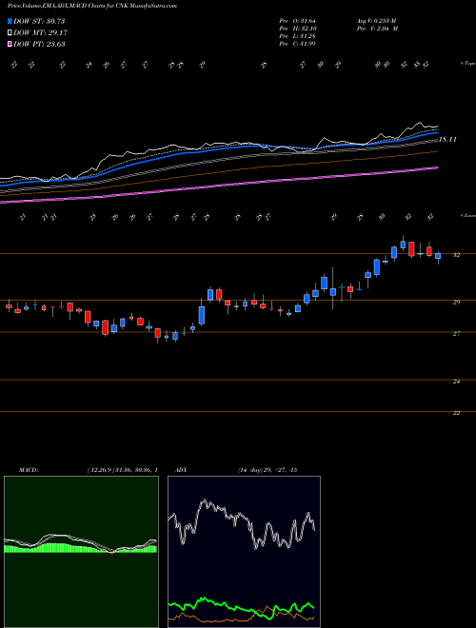Click the 'Pre V: 2.04 M' volume text
Screen dimensions: 476x628
pos(377,29)
